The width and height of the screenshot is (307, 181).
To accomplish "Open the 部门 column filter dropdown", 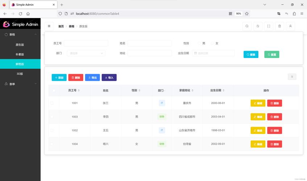I will pos(165,91).
